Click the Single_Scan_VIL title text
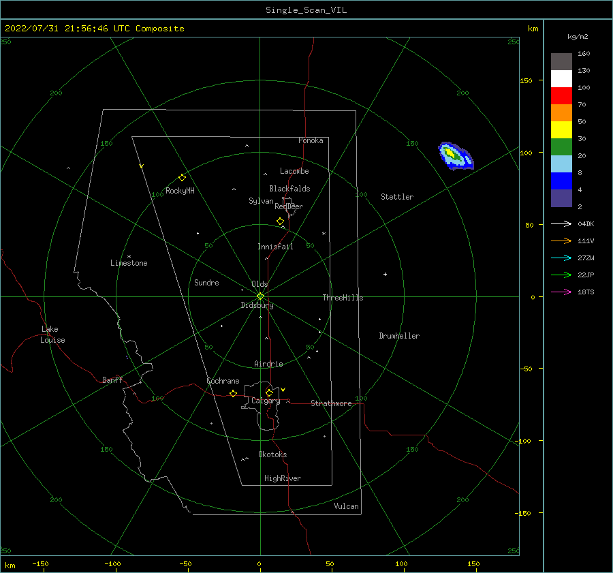 coord(306,10)
